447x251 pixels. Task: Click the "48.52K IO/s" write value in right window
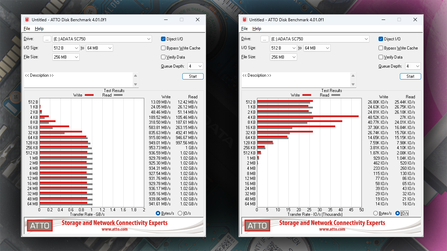(x=378, y=117)
